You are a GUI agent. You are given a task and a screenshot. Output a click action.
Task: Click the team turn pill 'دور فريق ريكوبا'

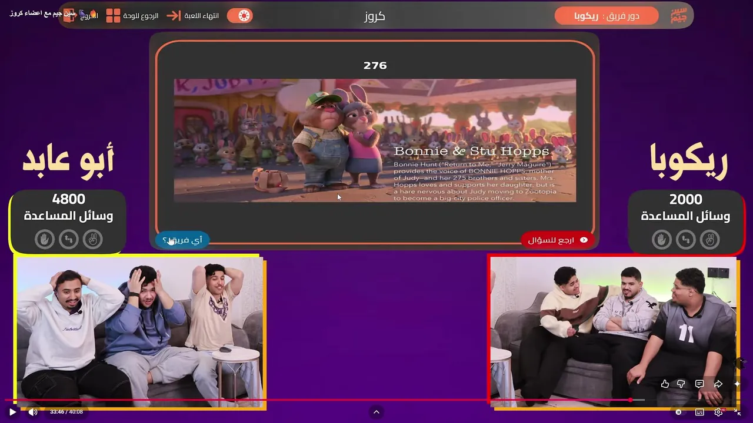[607, 16]
